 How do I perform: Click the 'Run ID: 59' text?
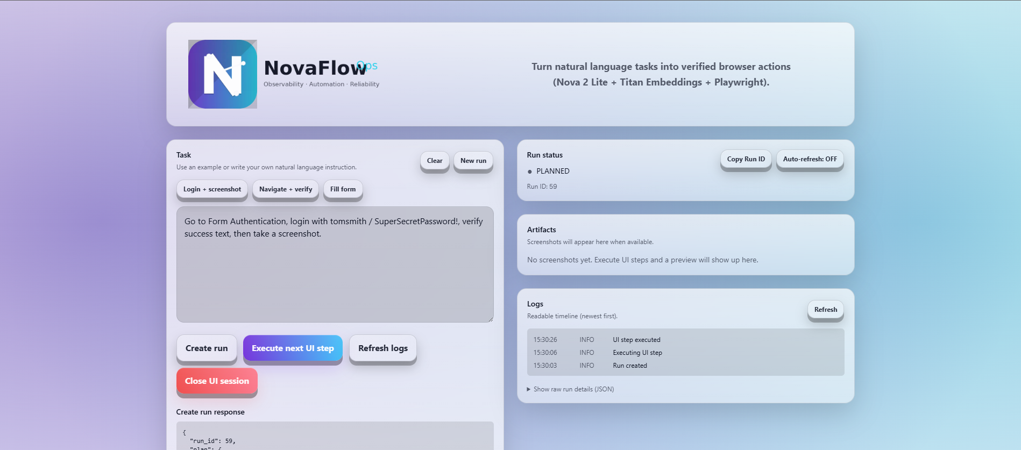542,187
